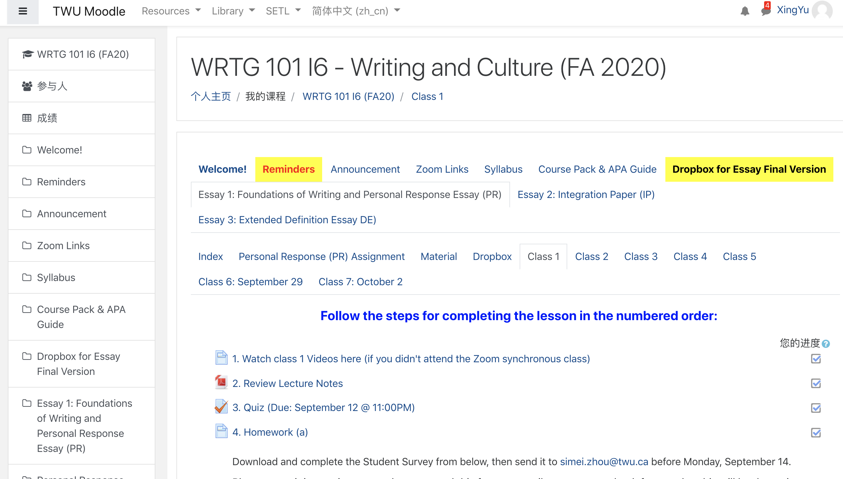Toggle completion checkbox for Homework (a)
Image resolution: width=843 pixels, height=479 pixels.
816,433
